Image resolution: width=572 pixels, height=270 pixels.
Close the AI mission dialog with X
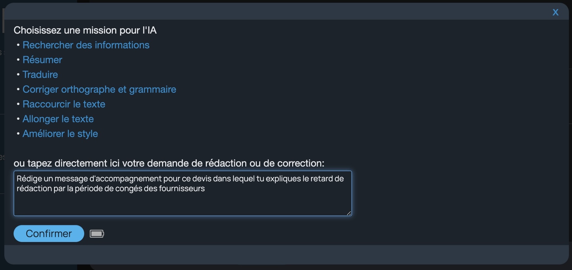coord(555,12)
